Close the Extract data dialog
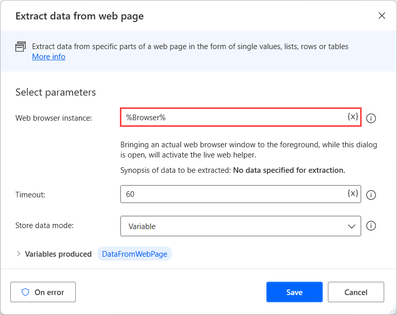The image size is (397, 315). click(382, 16)
